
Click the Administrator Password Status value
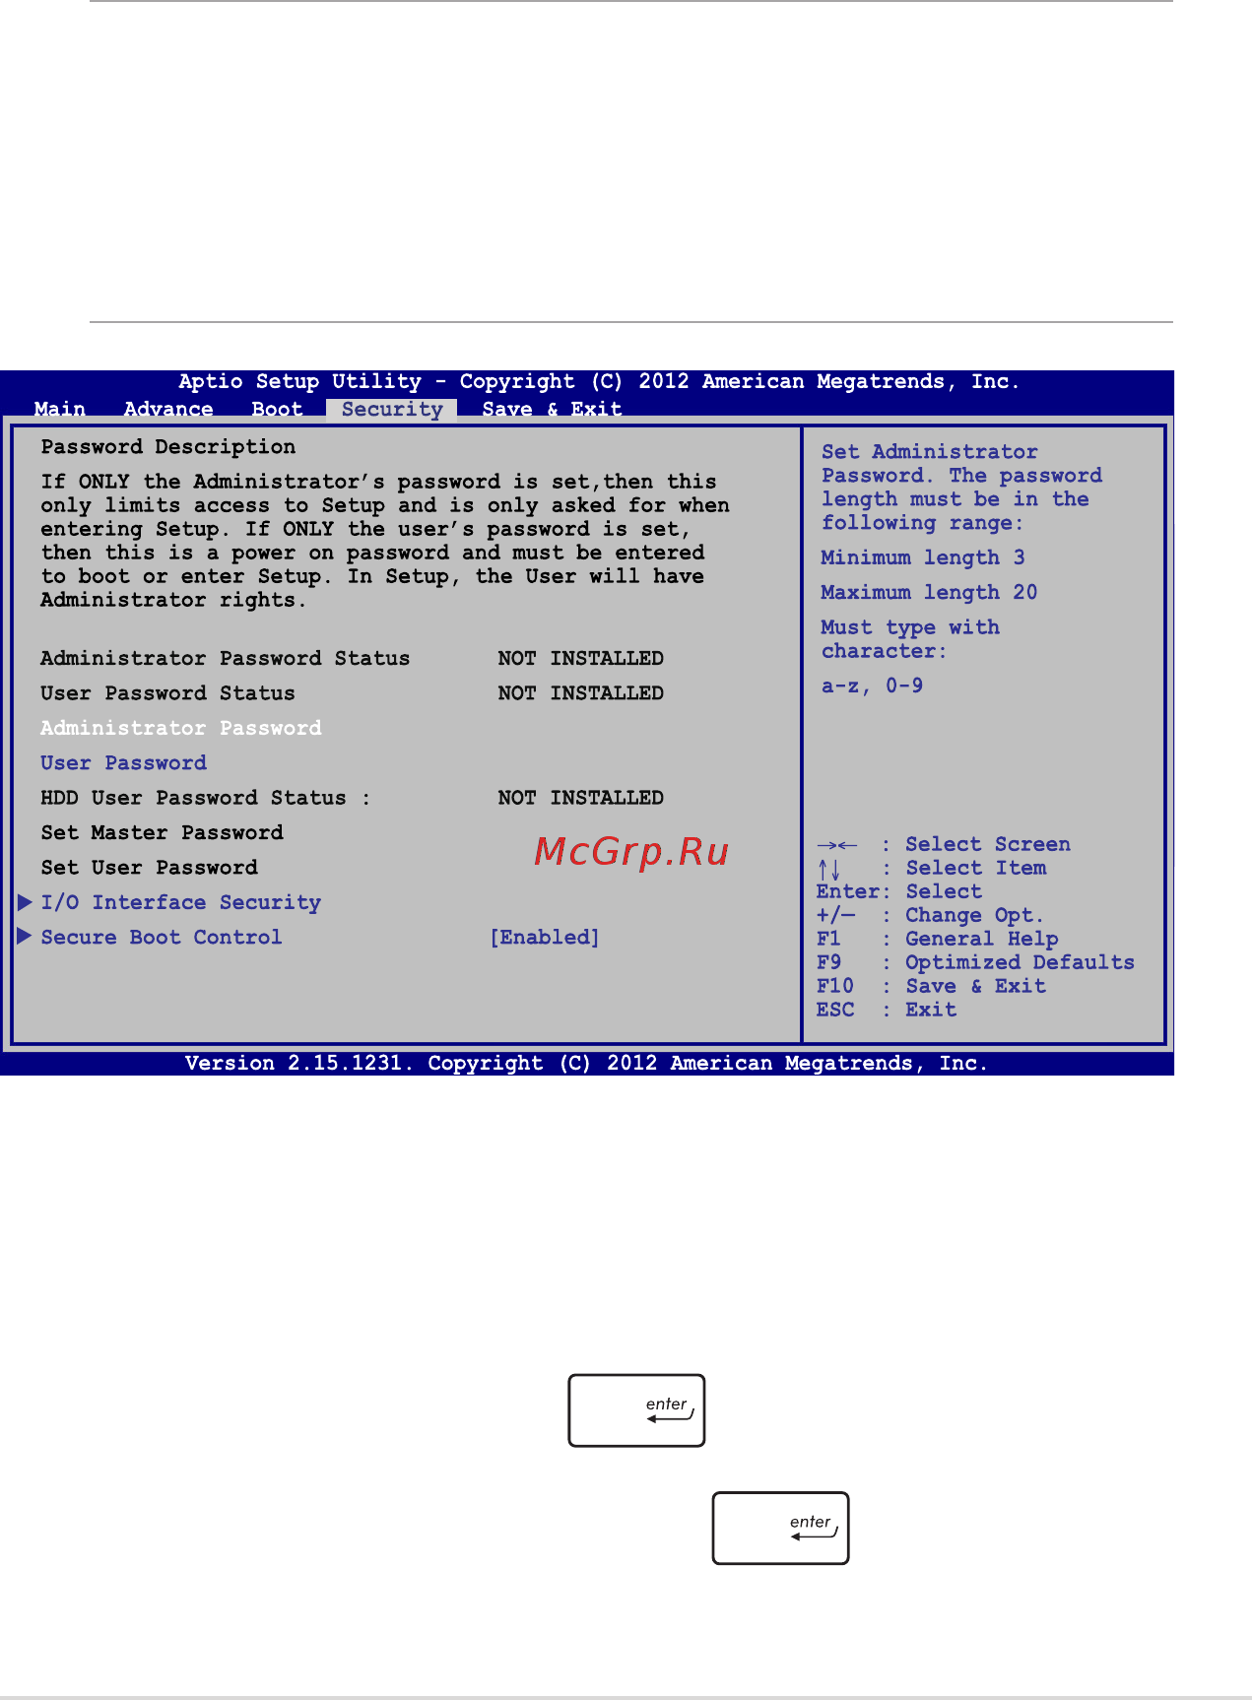pyautogui.click(x=581, y=658)
